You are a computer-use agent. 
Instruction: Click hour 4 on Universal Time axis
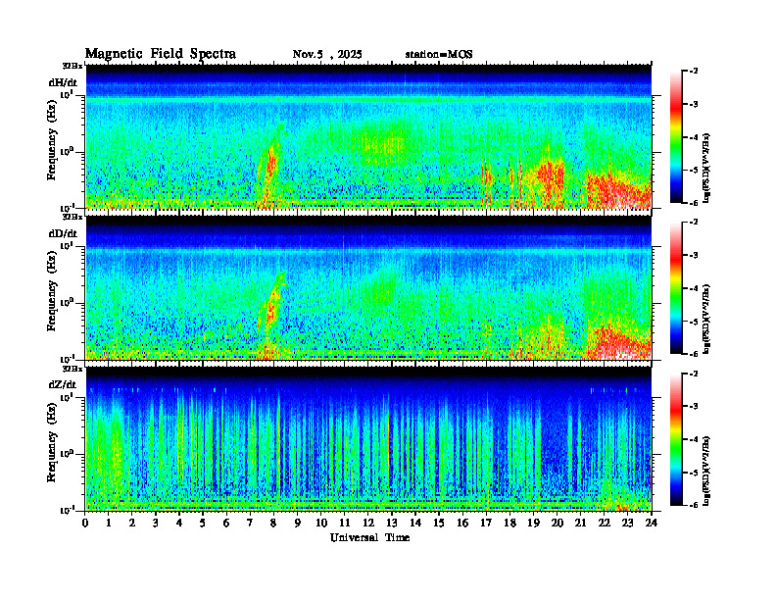(x=179, y=523)
